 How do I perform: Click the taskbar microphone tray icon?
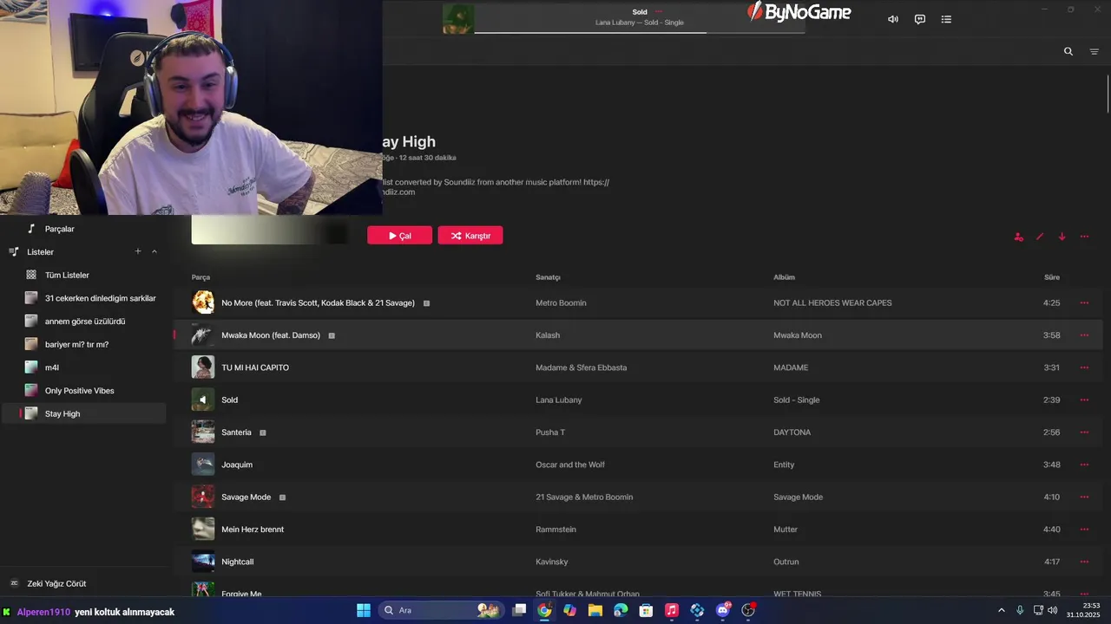tap(1020, 610)
